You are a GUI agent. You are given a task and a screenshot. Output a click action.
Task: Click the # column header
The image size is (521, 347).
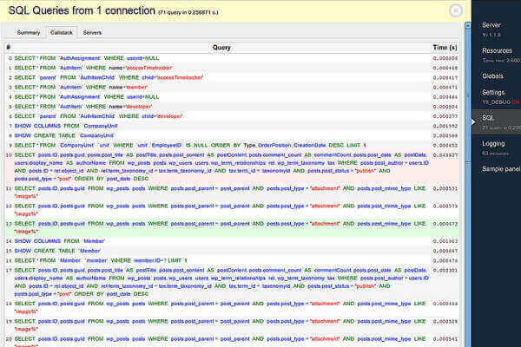[x=8, y=48]
